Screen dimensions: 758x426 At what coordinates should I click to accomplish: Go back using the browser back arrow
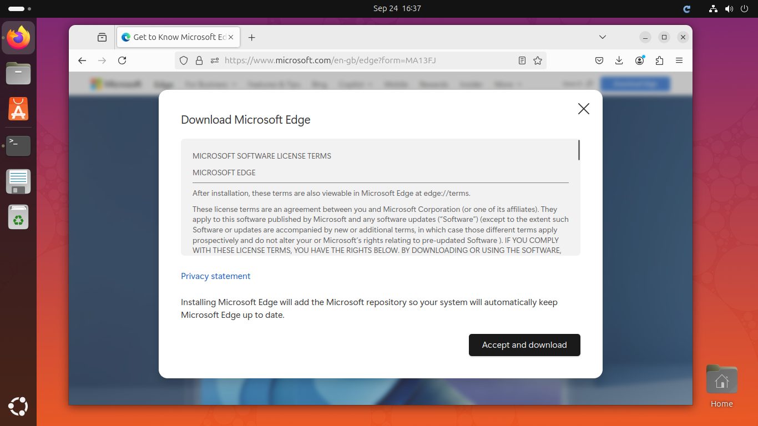tap(82, 60)
